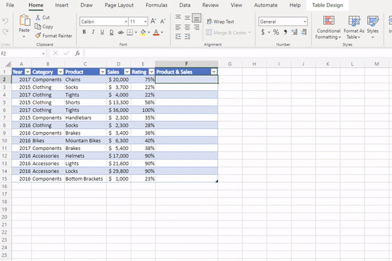Apply red font color

(x=156, y=32)
